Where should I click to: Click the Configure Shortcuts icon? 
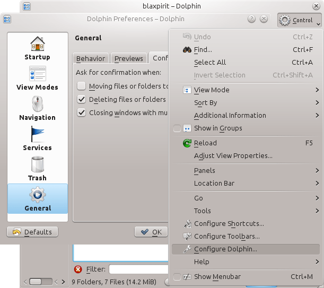tap(188, 224)
